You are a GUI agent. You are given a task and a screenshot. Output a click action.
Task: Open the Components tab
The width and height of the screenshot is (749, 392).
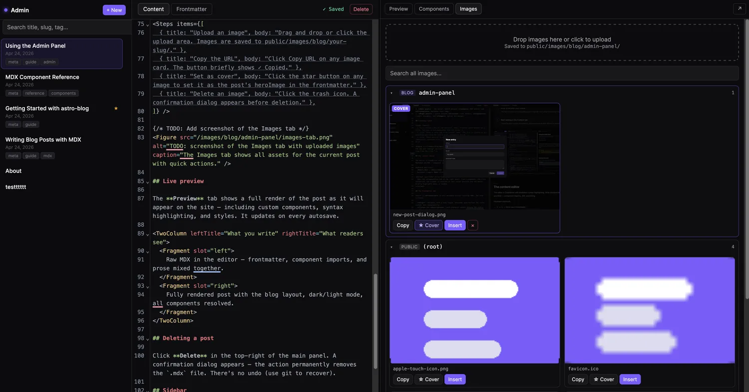[x=433, y=9]
